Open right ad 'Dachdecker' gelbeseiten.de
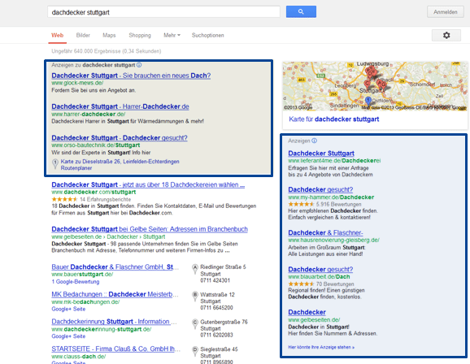470x364 pixels. pos(307,312)
